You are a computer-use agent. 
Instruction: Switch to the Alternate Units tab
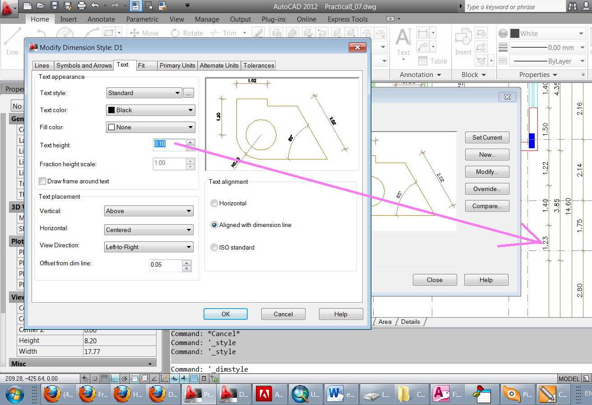point(219,65)
